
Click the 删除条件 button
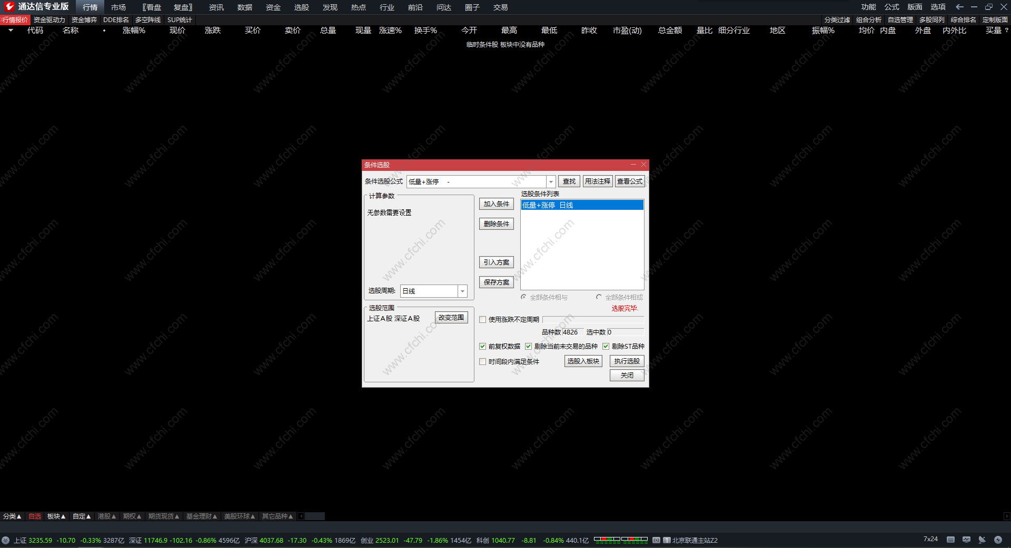(497, 224)
